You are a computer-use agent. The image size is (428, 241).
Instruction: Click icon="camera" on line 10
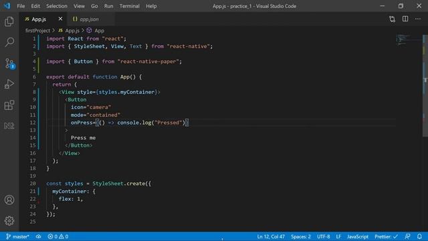(x=91, y=107)
